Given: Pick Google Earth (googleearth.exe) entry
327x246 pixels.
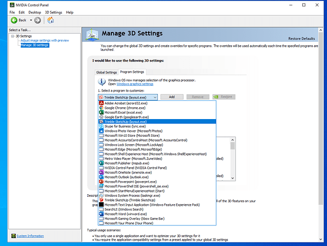Looking at the screenshot, I should click(x=157, y=117).
